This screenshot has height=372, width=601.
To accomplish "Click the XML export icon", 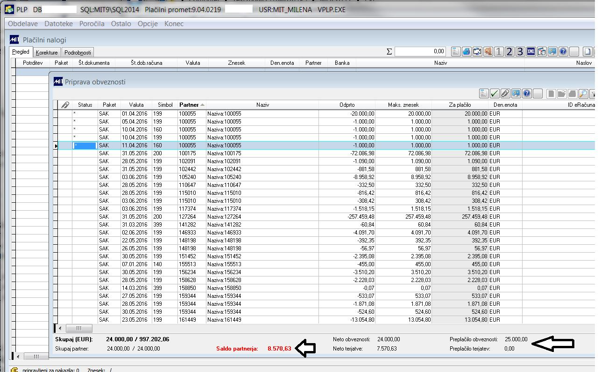I will 531,52.
